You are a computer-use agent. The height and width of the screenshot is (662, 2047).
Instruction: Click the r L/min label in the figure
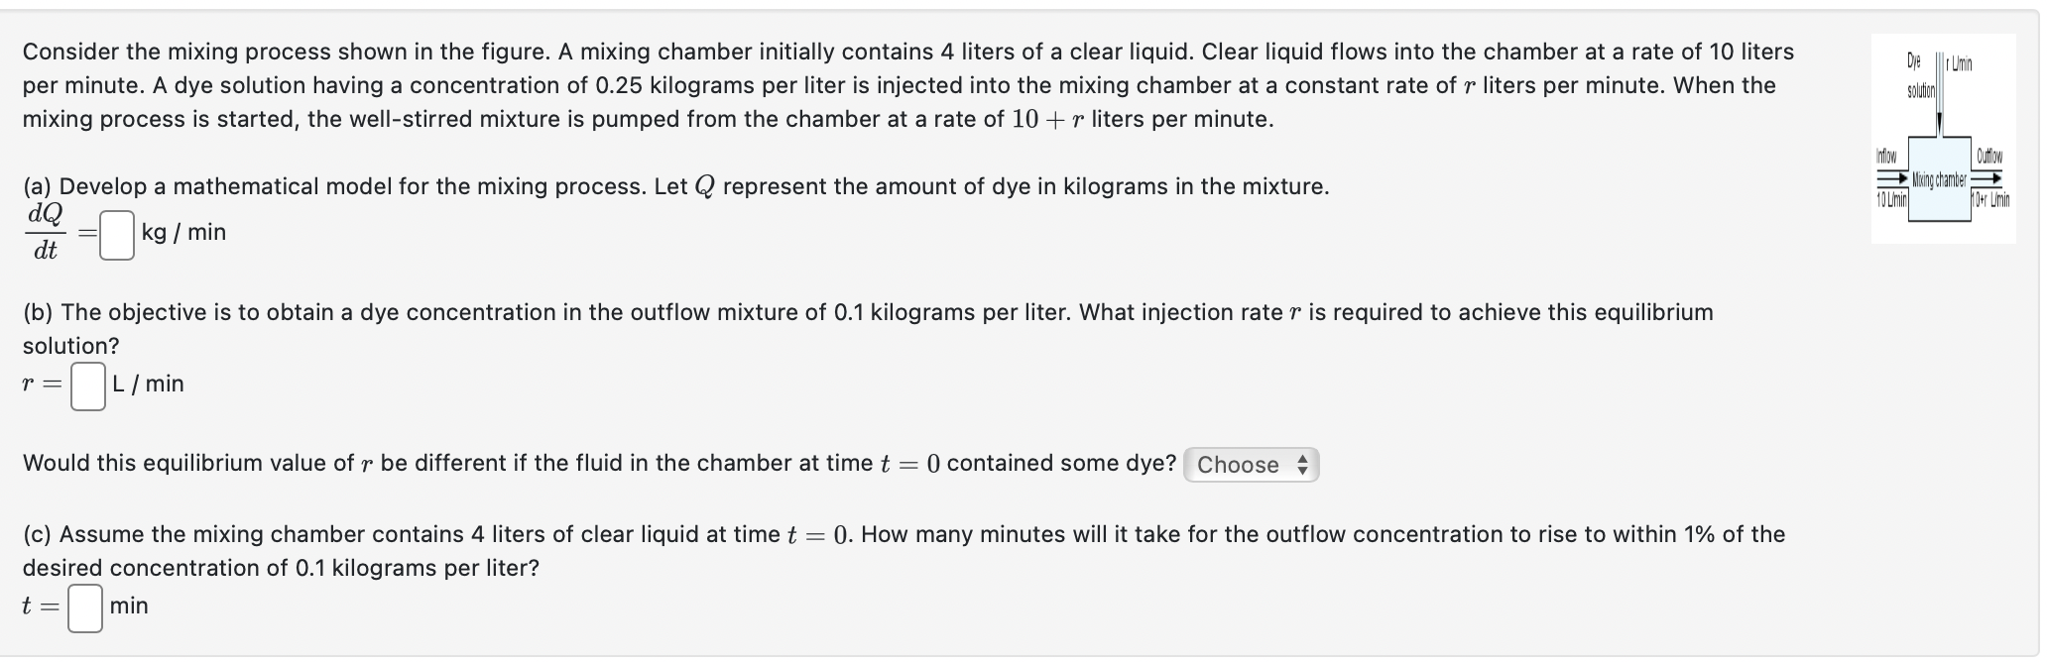tap(1958, 62)
